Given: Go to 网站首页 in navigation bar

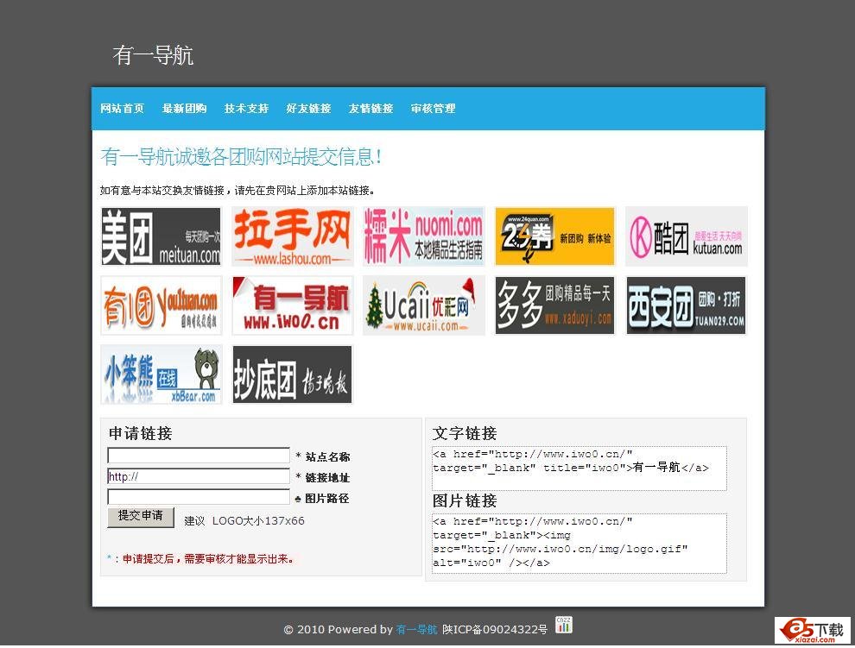Looking at the screenshot, I should point(122,109).
